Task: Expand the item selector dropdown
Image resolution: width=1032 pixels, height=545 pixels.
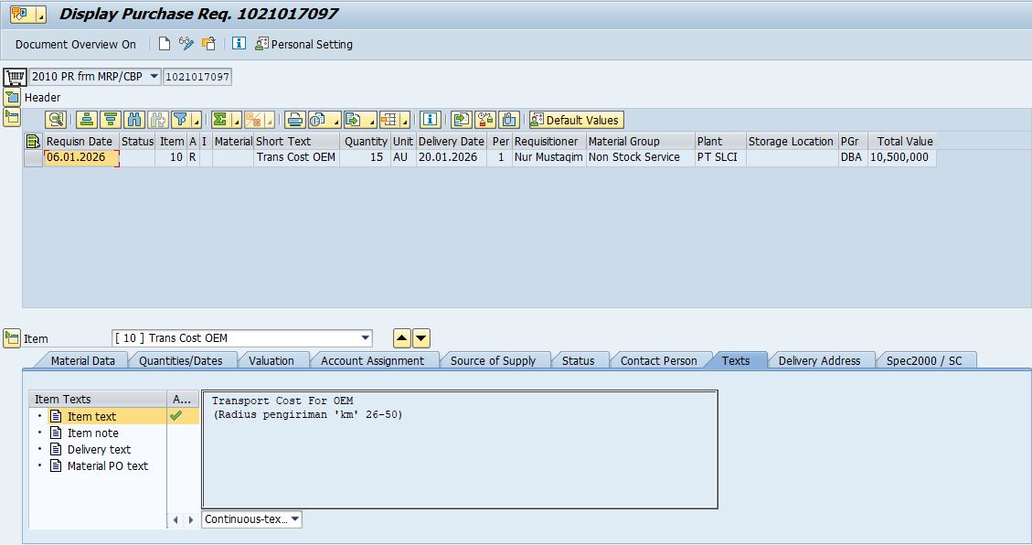Action: coord(366,338)
